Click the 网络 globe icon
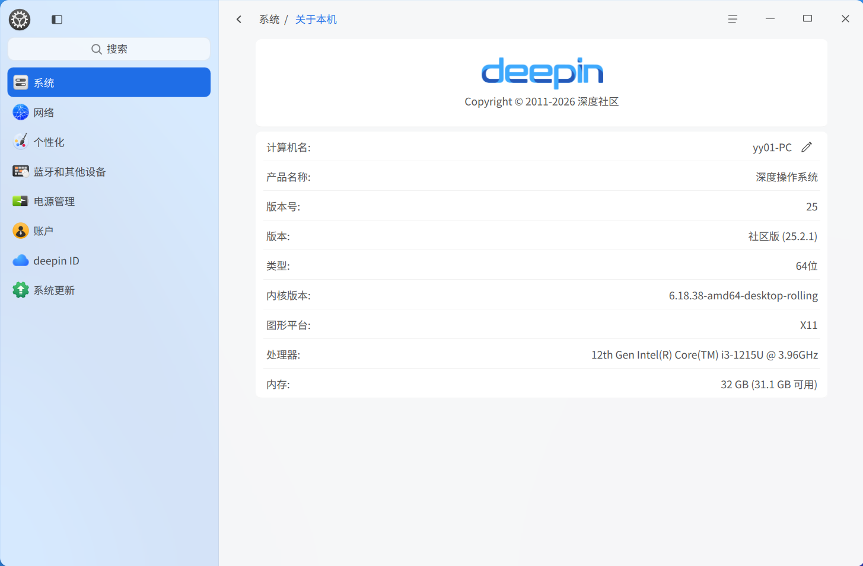The image size is (863, 566). tap(21, 112)
